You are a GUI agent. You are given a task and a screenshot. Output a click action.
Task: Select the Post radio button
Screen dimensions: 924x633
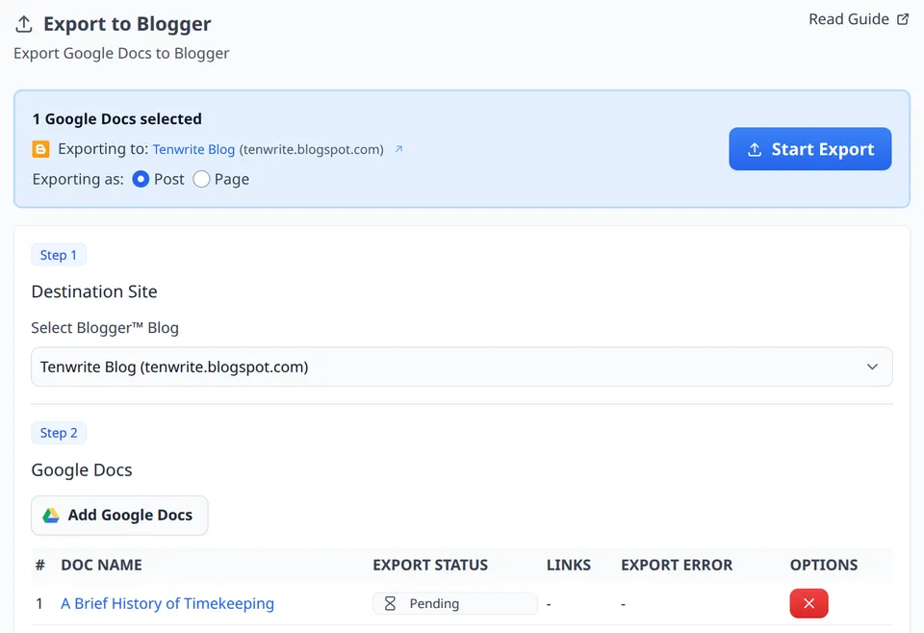(141, 179)
